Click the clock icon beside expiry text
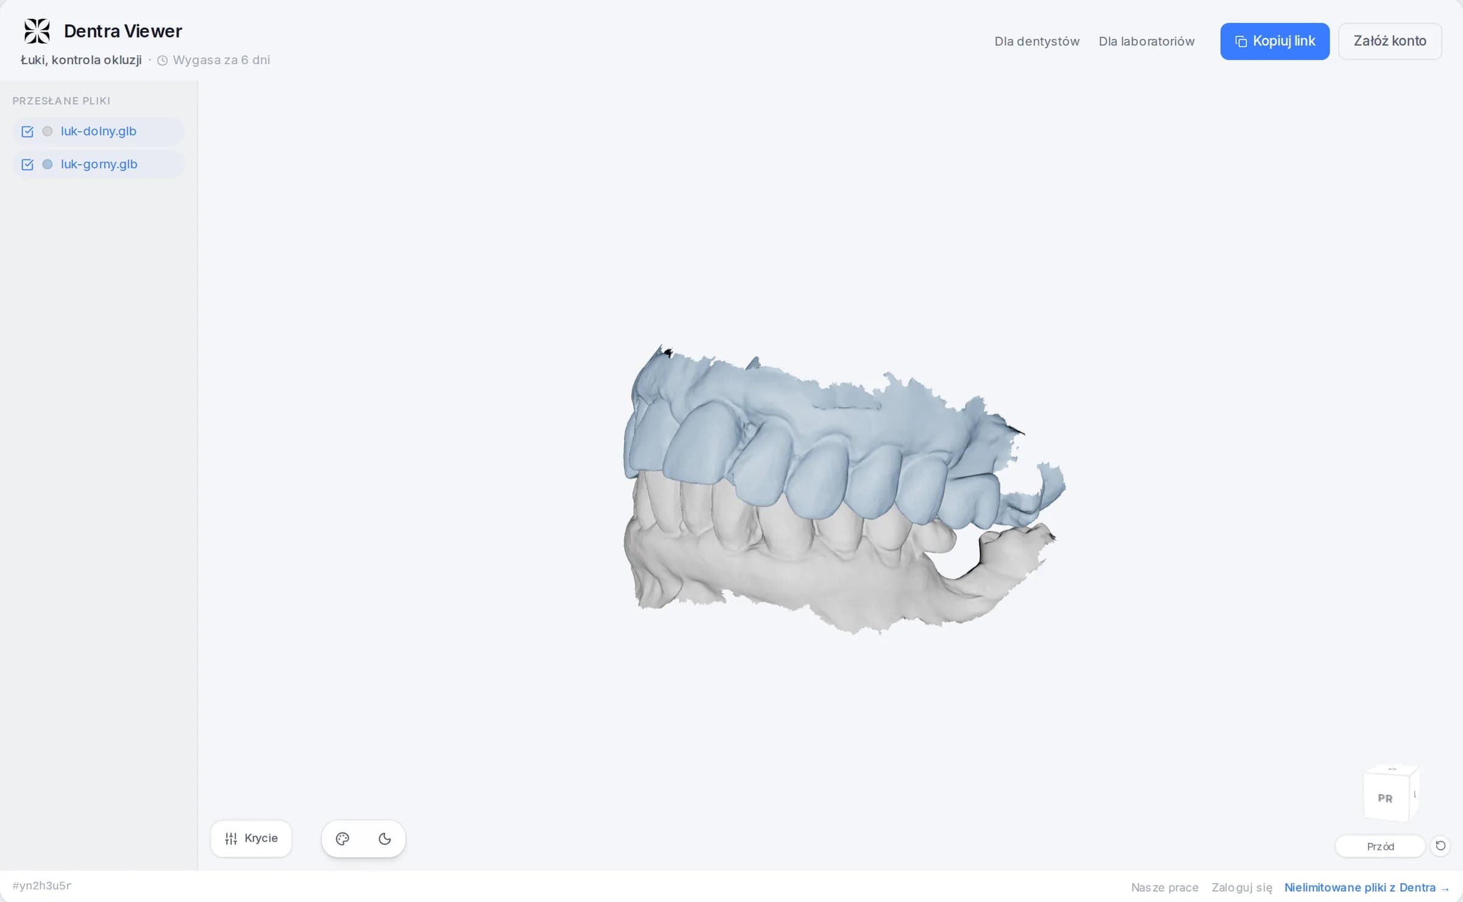The image size is (1463, 902). pyautogui.click(x=163, y=60)
